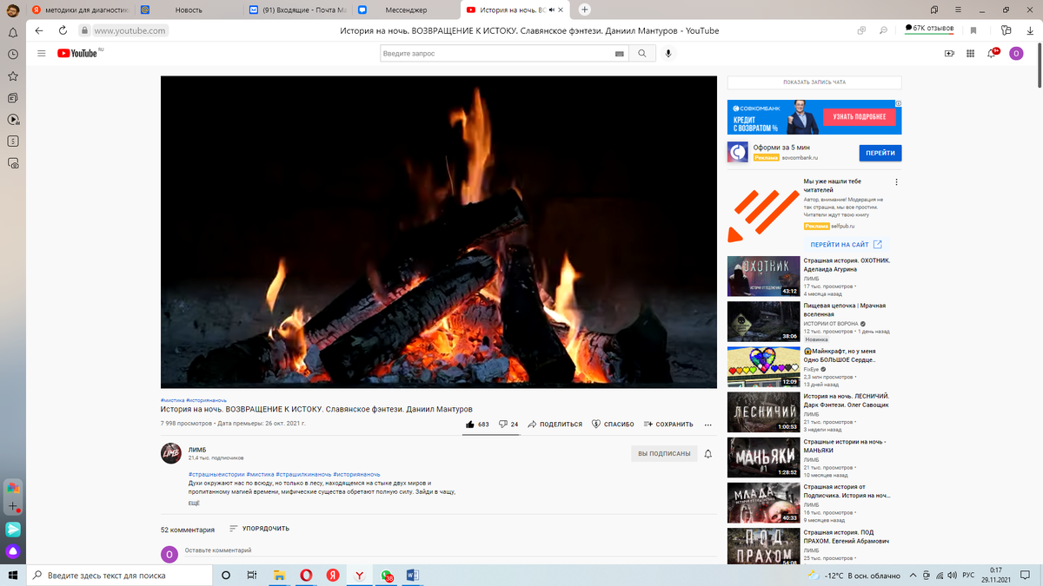Open YouTube apps grid icon
The width and height of the screenshot is (1043, 586).
970,53
